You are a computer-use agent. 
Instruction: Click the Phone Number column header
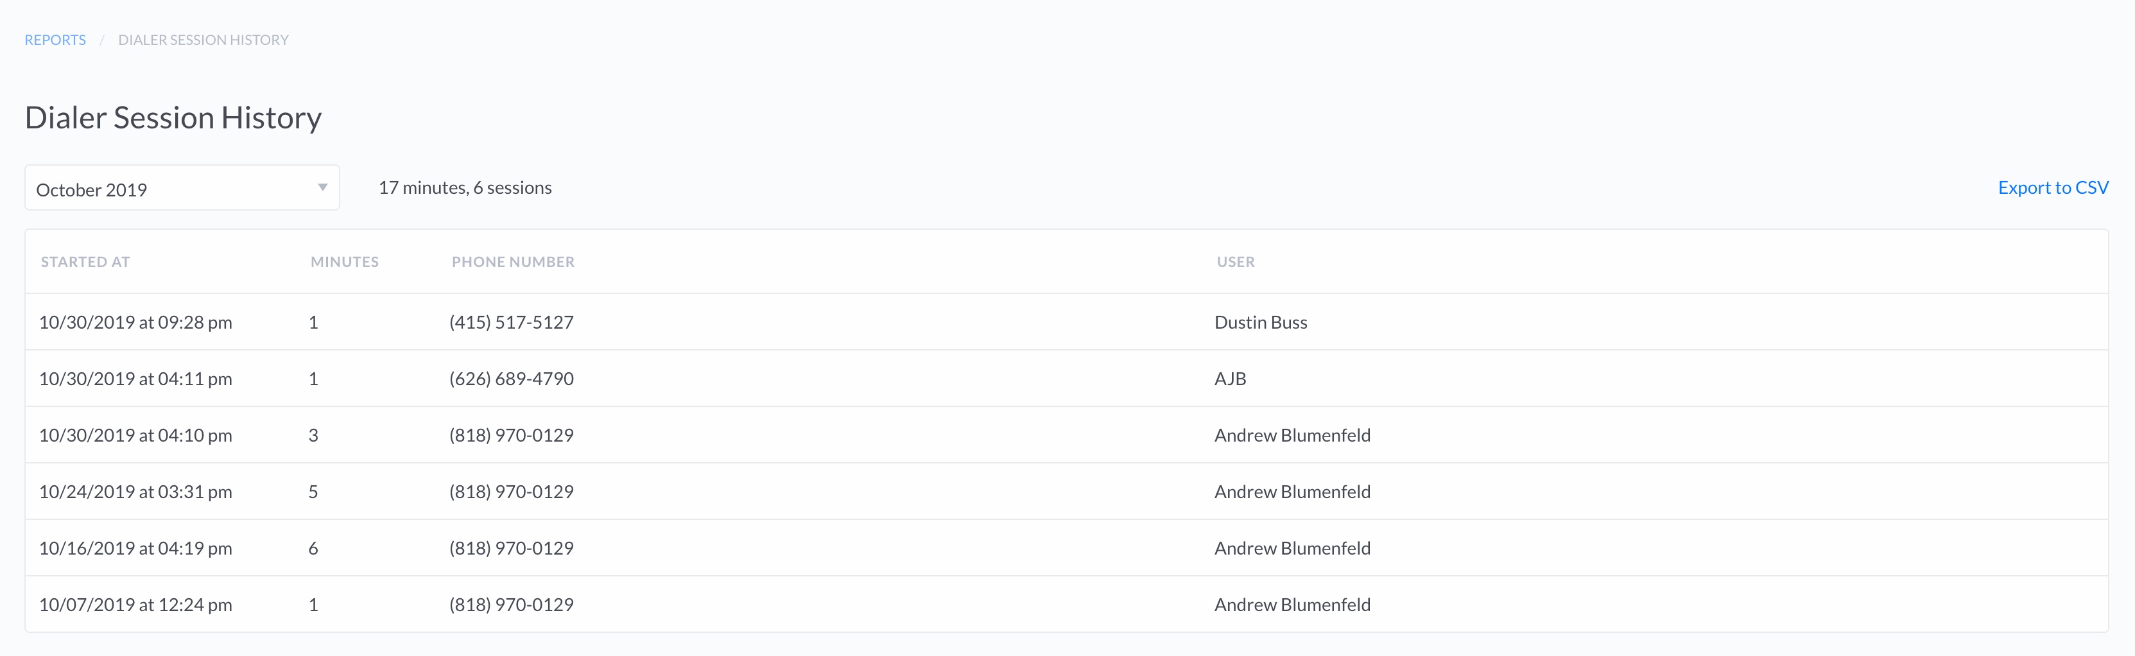(513, 262)
